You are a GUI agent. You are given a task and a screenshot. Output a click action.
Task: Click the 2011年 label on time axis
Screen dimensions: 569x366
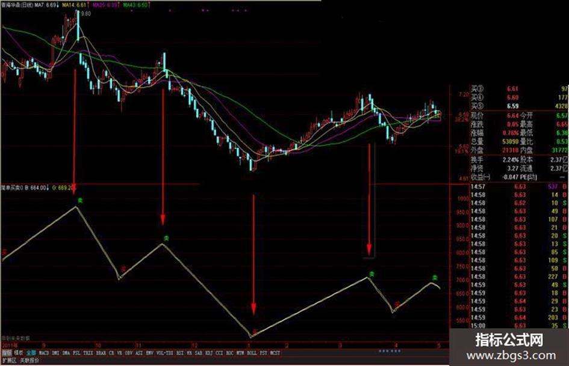[9, 346]
